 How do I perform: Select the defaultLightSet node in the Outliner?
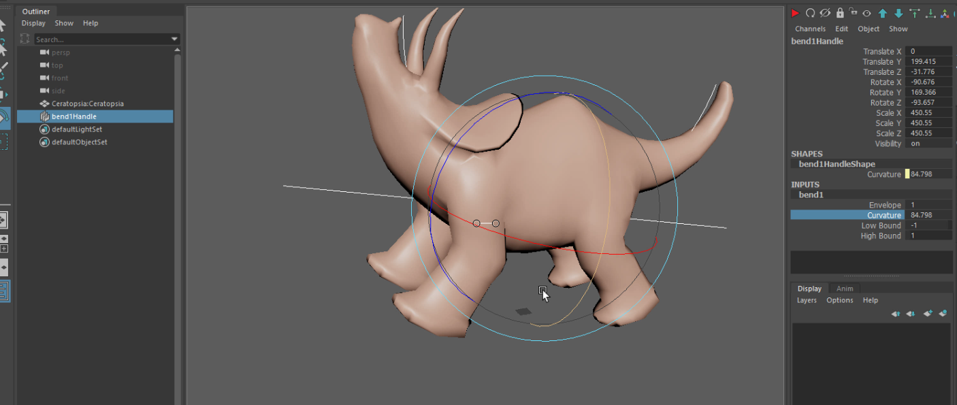coord(77,129)
